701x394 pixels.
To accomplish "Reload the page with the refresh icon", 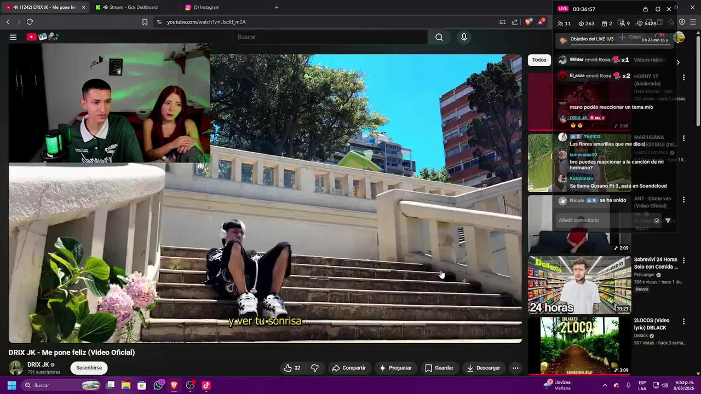I will click(x=30, y=22).
